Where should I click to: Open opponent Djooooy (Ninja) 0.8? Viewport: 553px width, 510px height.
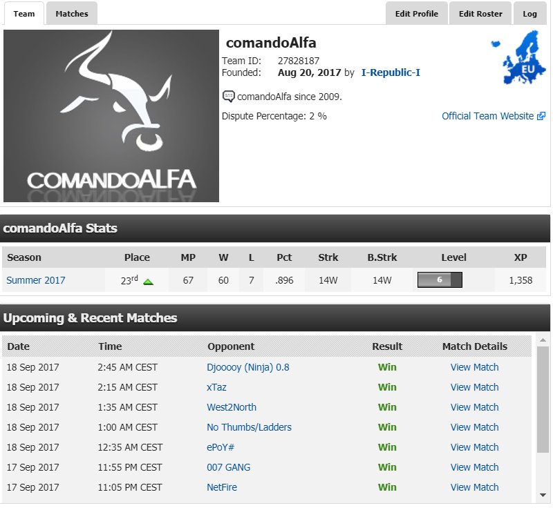(248, 367)
